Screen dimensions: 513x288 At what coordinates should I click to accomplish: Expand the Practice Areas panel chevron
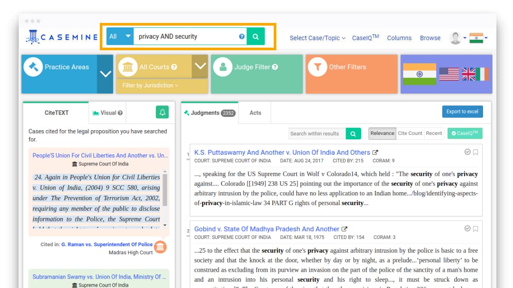105,74
